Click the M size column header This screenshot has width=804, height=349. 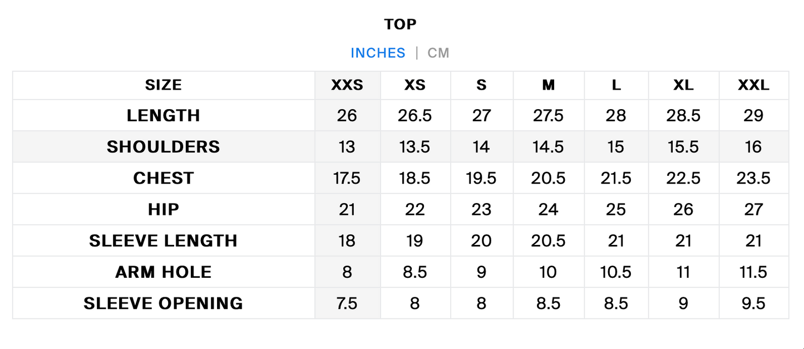(x=549, y=85)
